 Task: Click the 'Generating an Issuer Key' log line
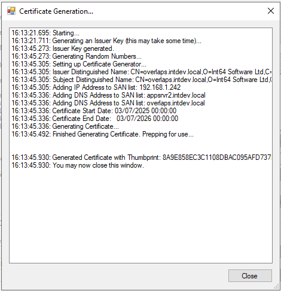(x=106, y=41)
